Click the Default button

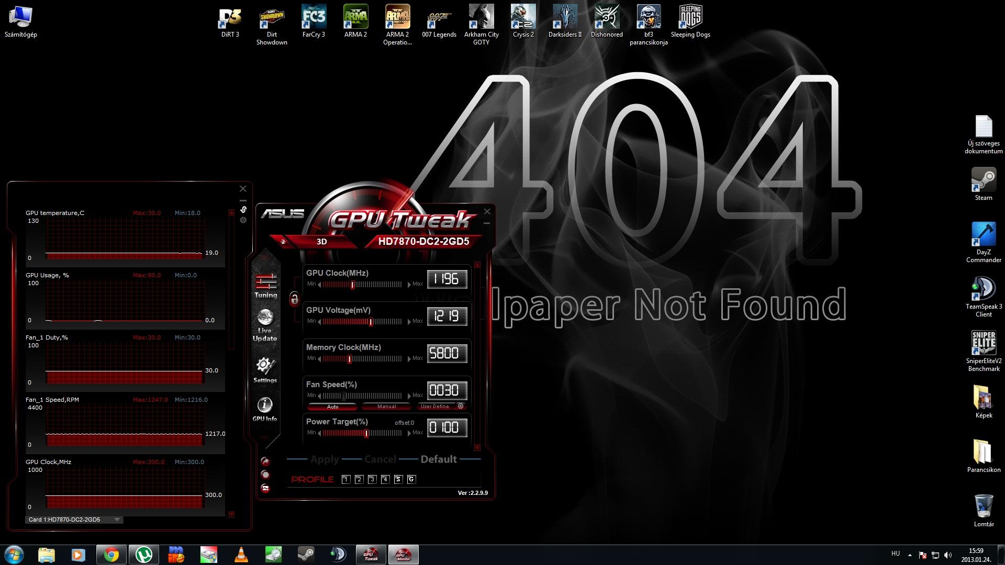coord(439,459)
